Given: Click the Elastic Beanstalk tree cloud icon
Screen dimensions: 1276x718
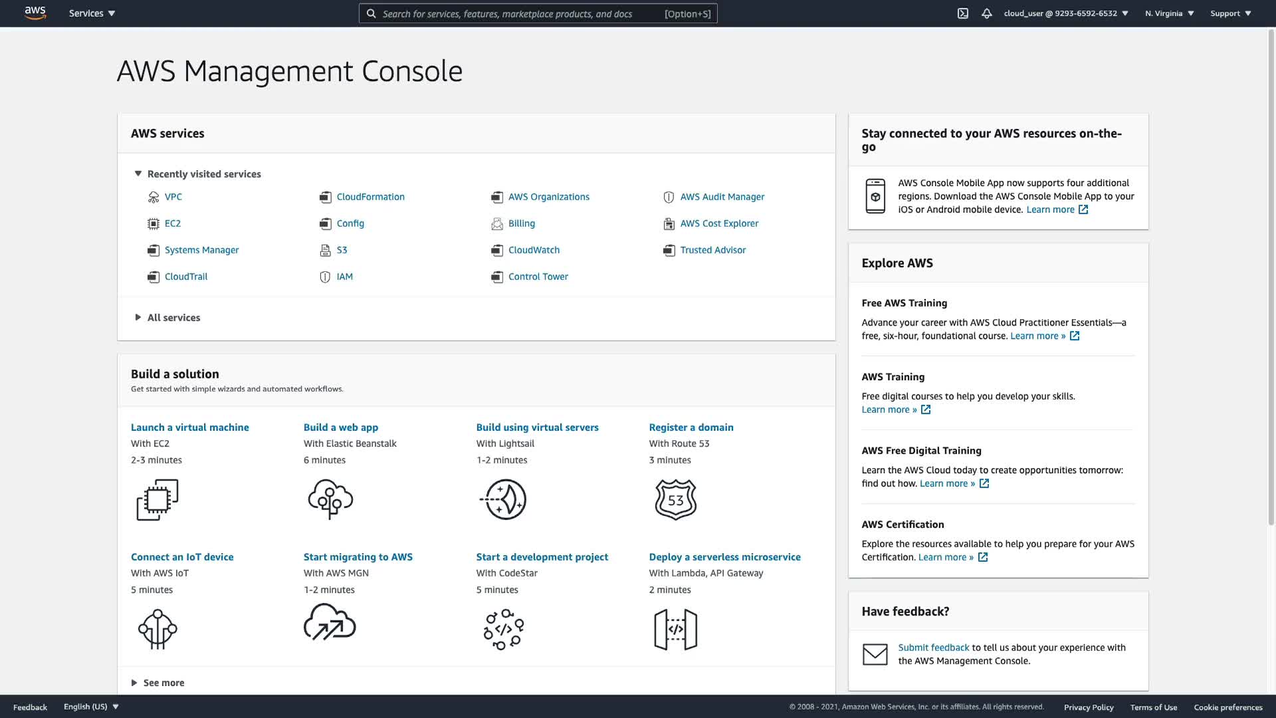Looking at the screenshot, I should [330, 500].
